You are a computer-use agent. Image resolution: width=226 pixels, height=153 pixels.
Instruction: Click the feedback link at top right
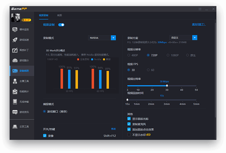199,24
